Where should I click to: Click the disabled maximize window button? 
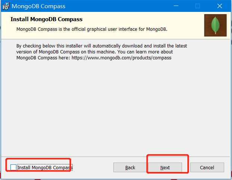(x=198, y=6)
